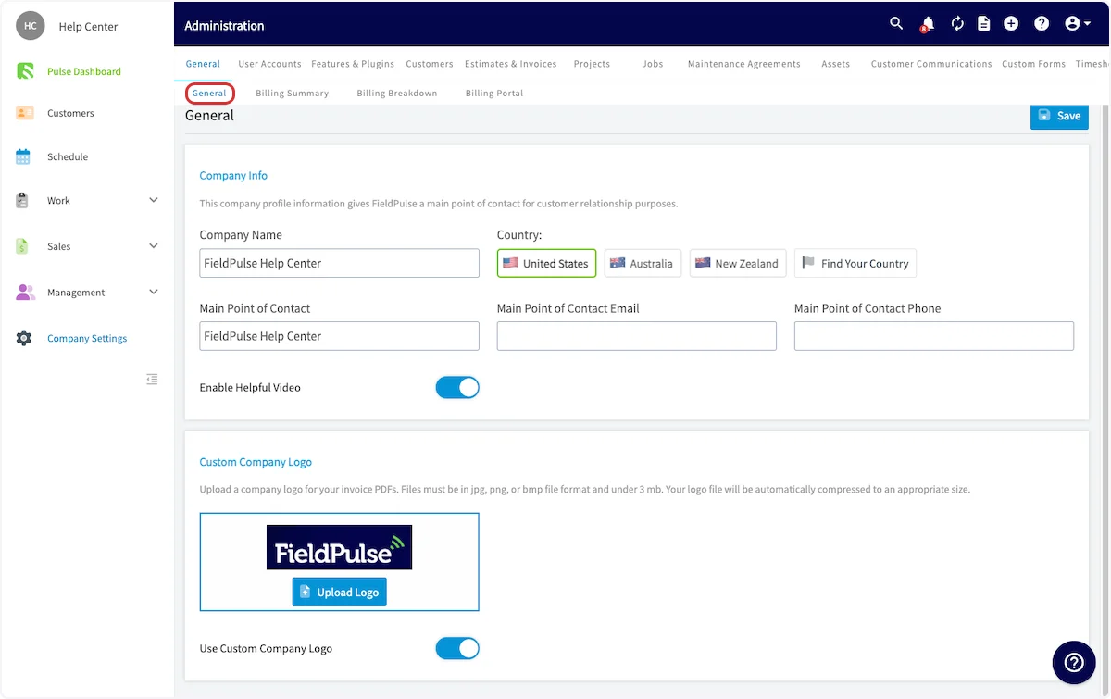Go to Pulse Dashboard link
Viewport: 1111px width, 699px height.
(84, 71)
